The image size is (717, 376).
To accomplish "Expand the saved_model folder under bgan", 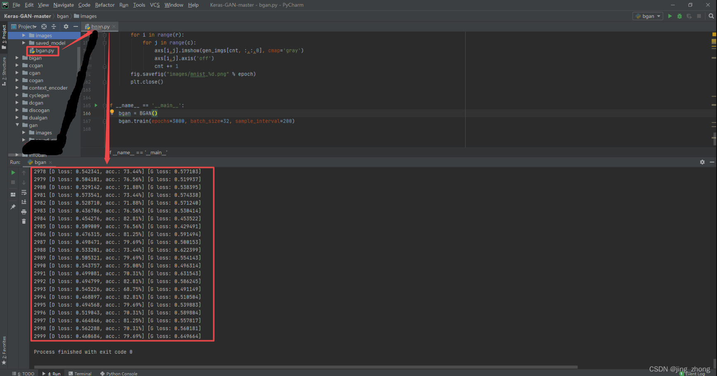I will [x=24, y=43].
